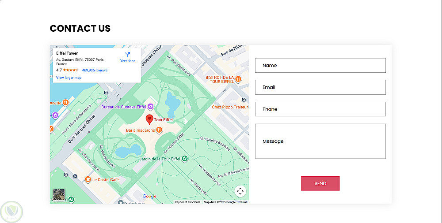Screen dimensions: 442x223
Task: Click the Name input field
Action: click(x=320, y=65)
